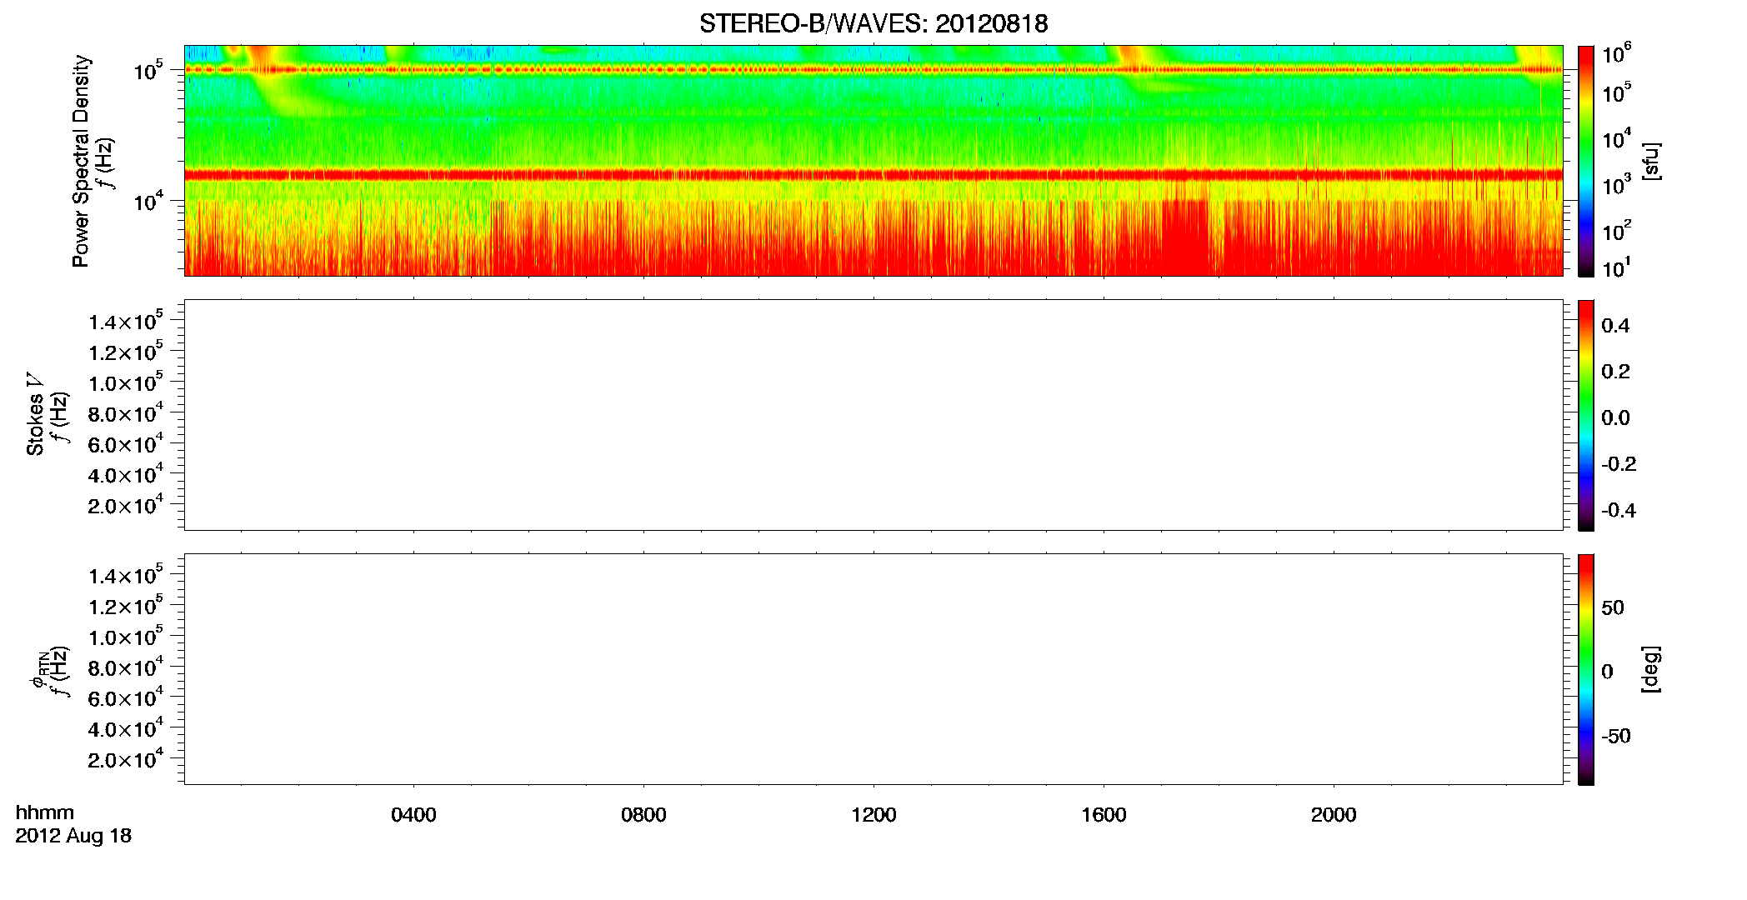Click the Stokes V colorbar
This screenshot has height=900, width=1747.
pyautogui.click(x=1586, y=415)
